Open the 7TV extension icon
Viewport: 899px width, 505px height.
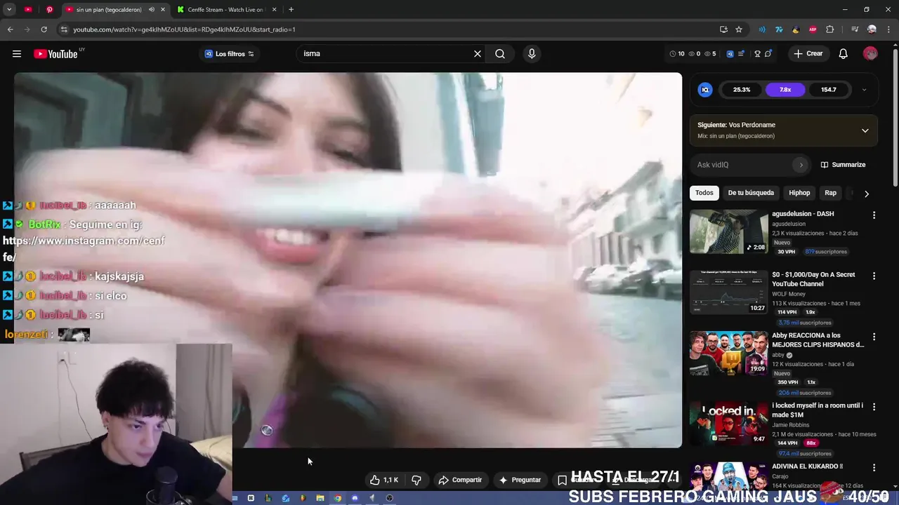[x=779, y=29]
